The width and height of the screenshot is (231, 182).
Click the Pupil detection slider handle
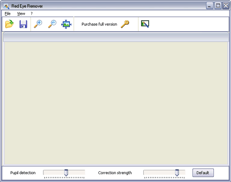[x=66, y=173]
